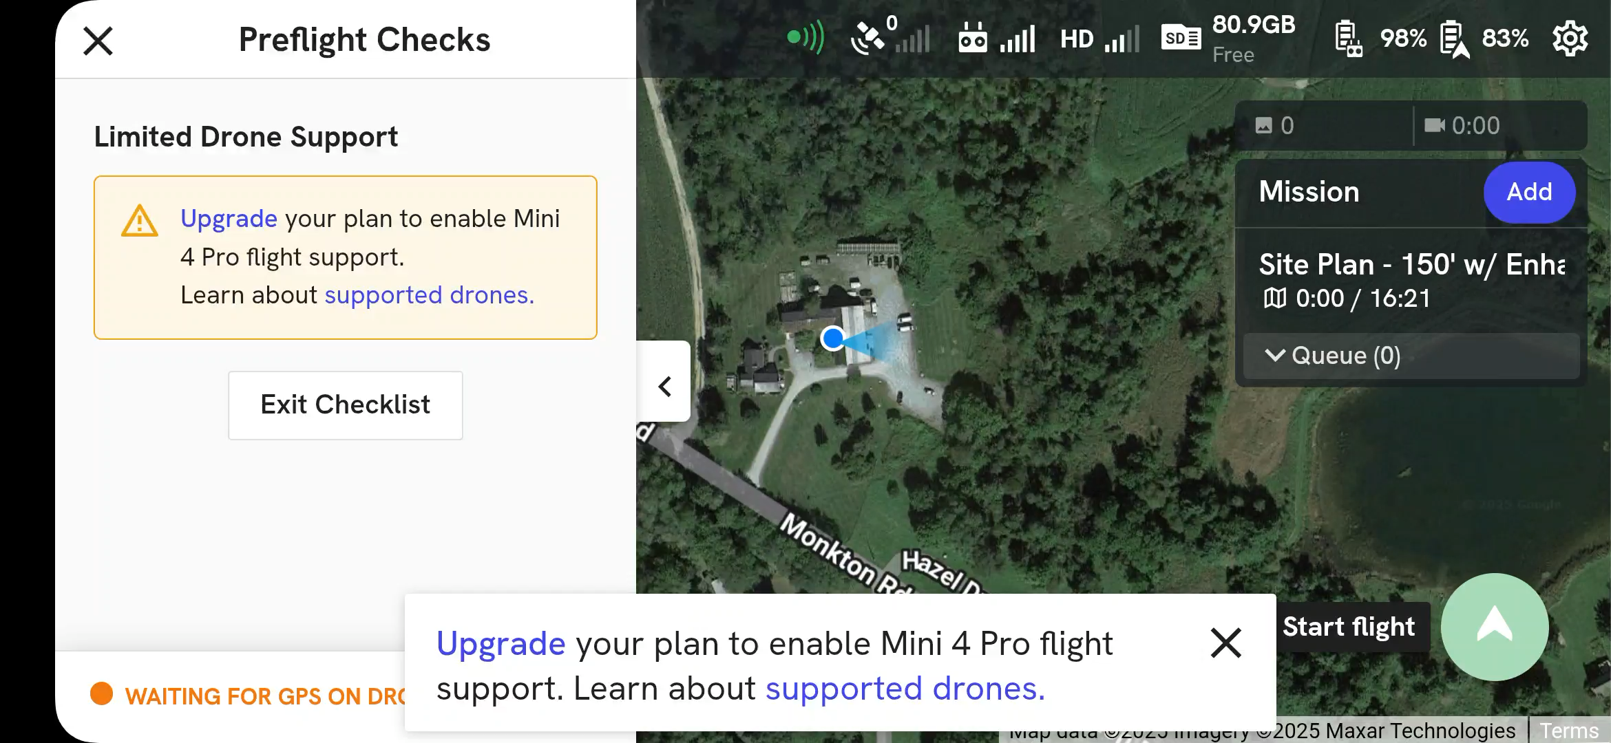Open the settings gear icon
Screen dimensions: 1611x743
pos(1570,39)
